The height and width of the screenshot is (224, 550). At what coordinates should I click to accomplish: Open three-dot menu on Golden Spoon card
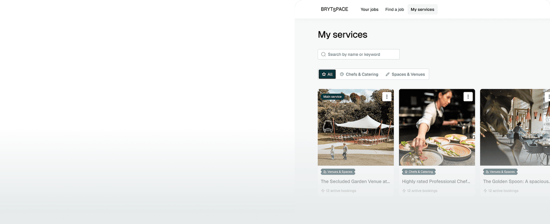tap(548, 96)
